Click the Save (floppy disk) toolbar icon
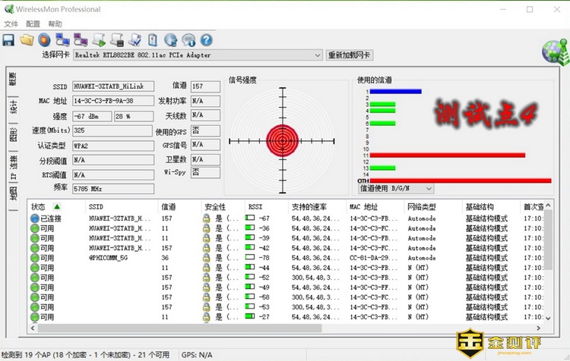The image size is (570, 361). [9, 39]
